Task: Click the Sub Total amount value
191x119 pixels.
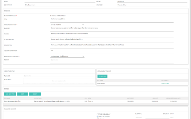Action: pos(166,114)
